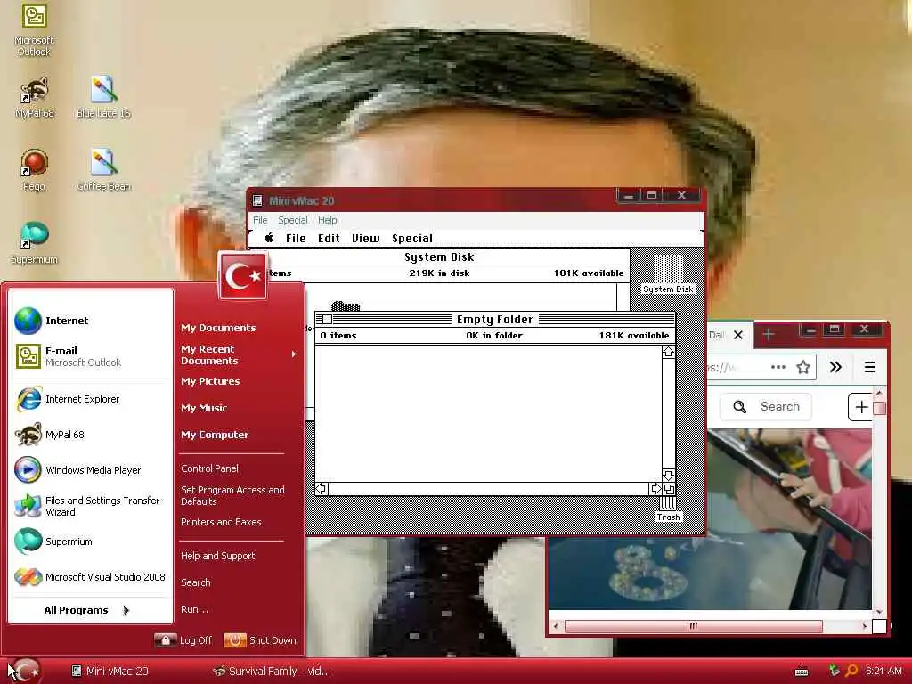
Task: Open My Music from Start menu
Action: (204, 408)
